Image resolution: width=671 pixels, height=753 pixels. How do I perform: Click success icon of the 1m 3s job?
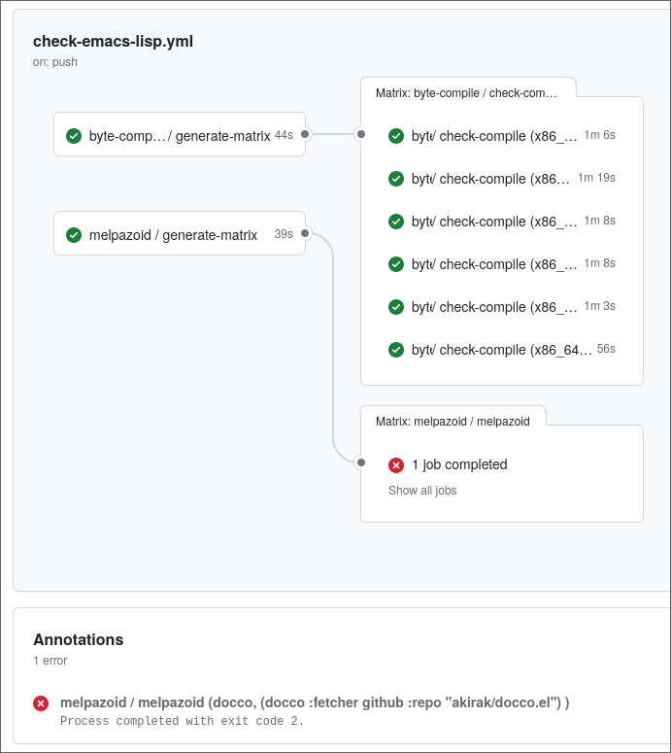click(x=396, y=307)
